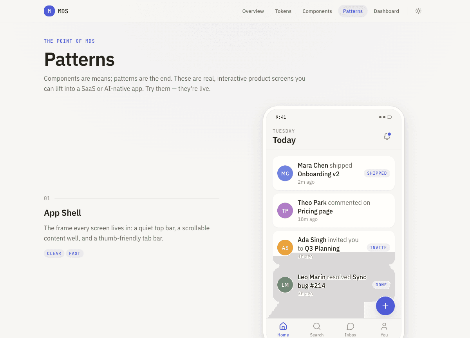Viewport: 470px width, 338px height.
Task: Open the notification bell in phone preview
Action: tap(387, 136)
